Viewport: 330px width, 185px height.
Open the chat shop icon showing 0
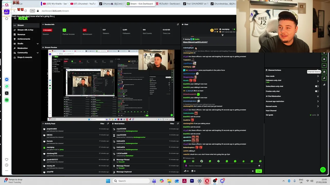click(x=193, y=171)
